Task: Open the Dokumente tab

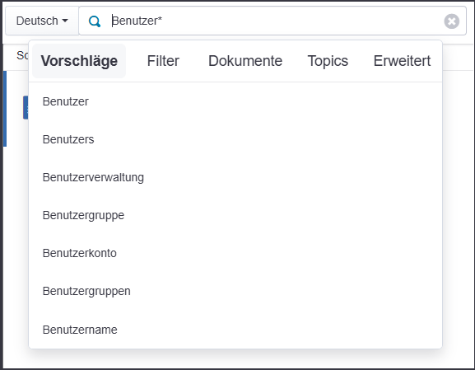Action: coord(245,61)
